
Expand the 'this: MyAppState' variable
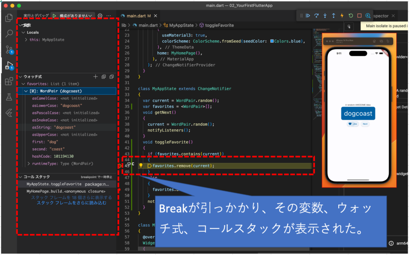tap(26, 40)
